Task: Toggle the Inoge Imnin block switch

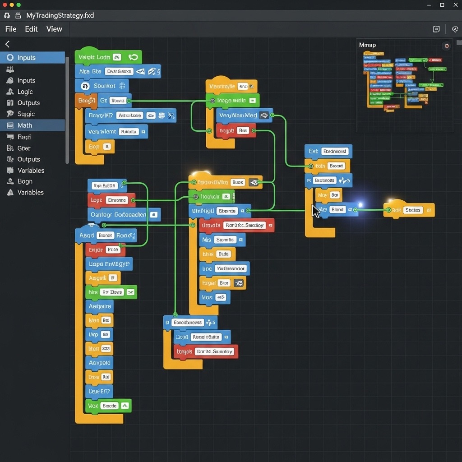Action: 252,101
